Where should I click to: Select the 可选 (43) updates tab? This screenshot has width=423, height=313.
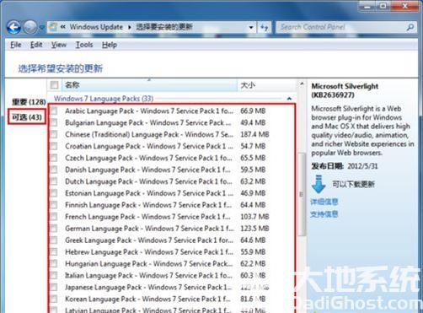[x=27, y=117]
